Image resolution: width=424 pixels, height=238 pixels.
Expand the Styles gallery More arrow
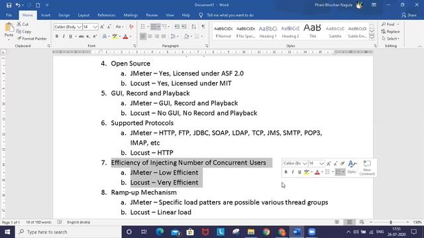(372, 38)
